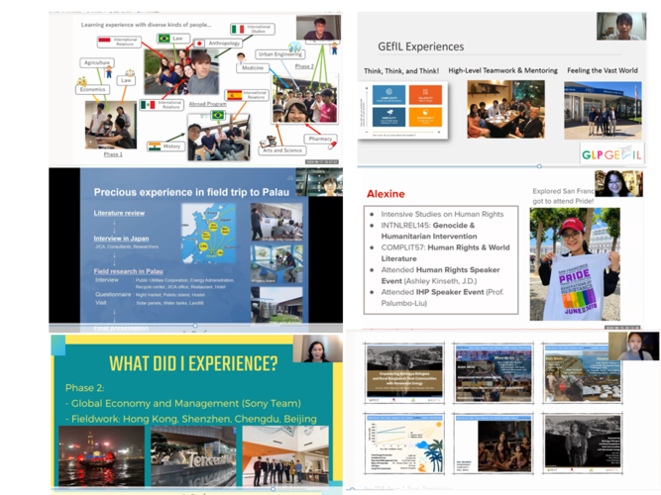Move the playback handle under GEfIL Experiences slide

pyautogui.click(x=539, y=166)
